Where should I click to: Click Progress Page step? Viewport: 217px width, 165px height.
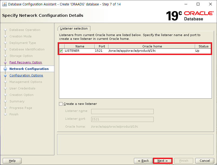coord(21,108)
